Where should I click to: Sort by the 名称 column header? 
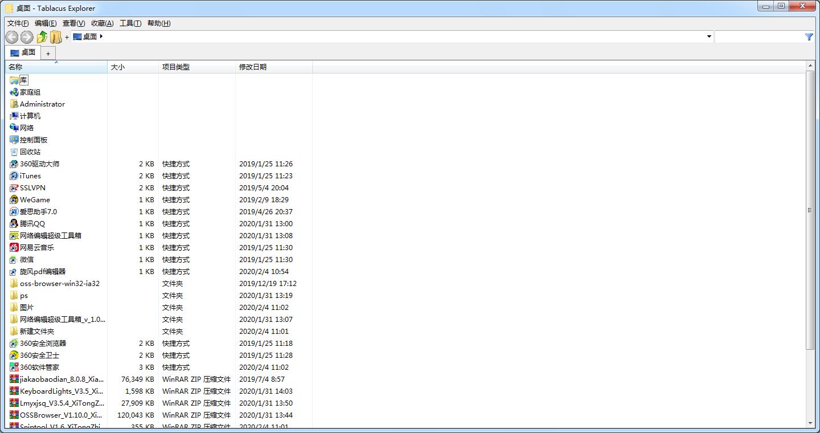[56, 67]
